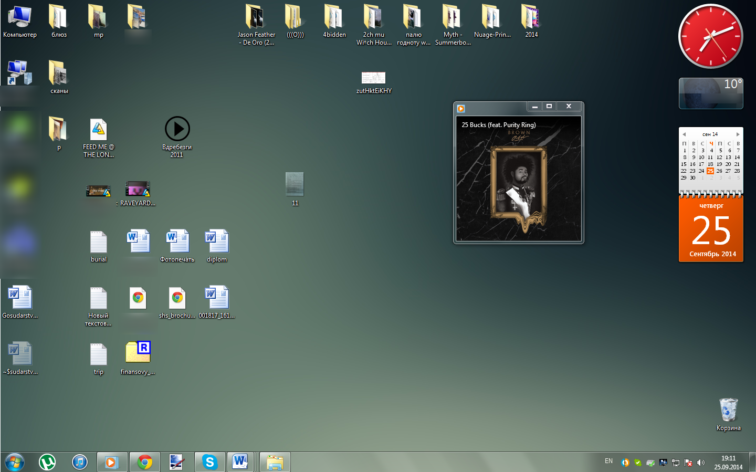The height and width of the screenshot is (472, 756).
Task: Click the Show Desktop strip beside clock
Action: click(x=753, y=462)
